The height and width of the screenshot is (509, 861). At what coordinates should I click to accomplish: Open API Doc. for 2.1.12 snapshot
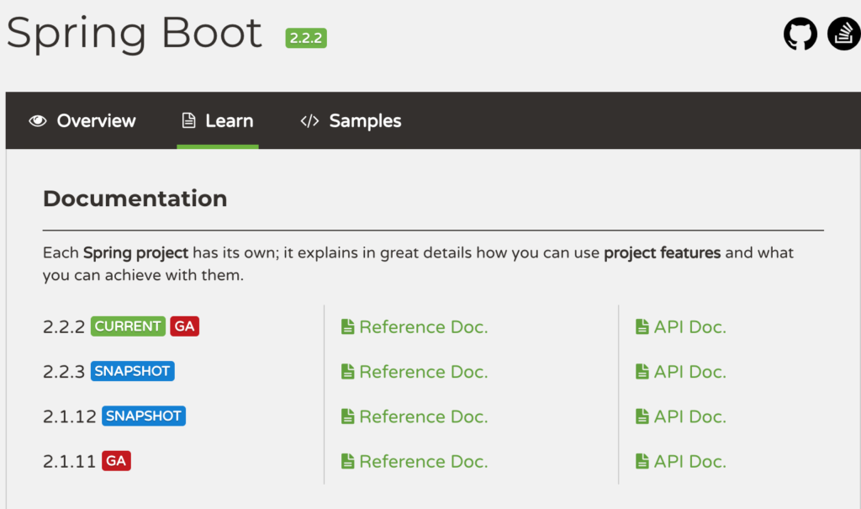click(x=689, y=416)
